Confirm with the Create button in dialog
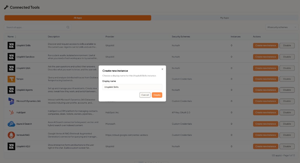The width and height of the screenshot is (300, 163). point(157,95)
